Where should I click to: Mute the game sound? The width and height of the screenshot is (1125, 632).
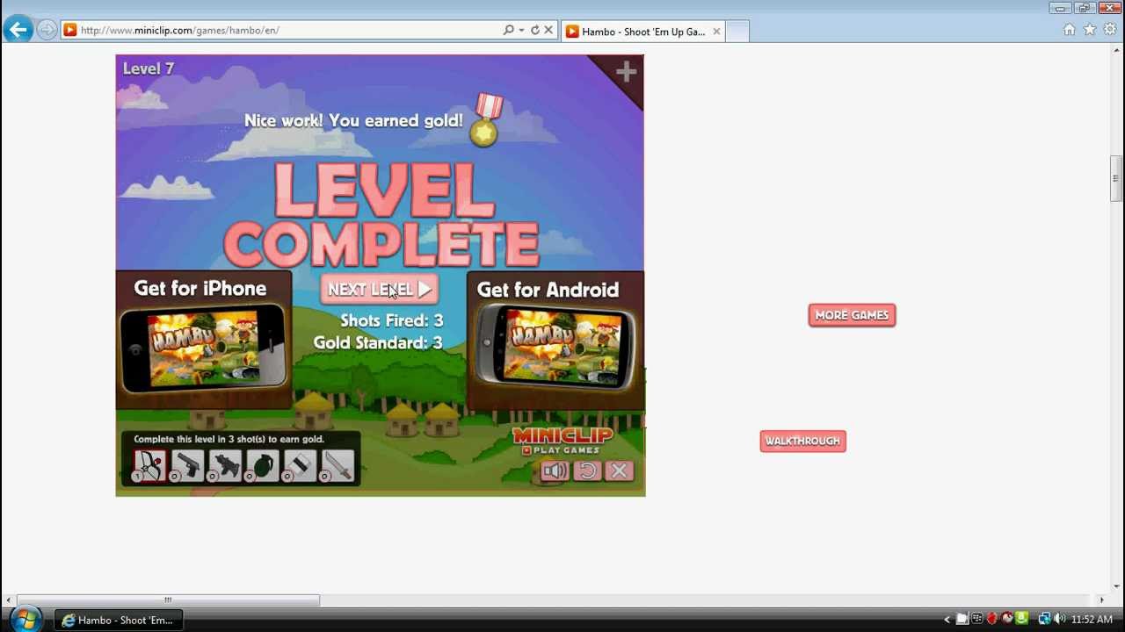[555, 471]
